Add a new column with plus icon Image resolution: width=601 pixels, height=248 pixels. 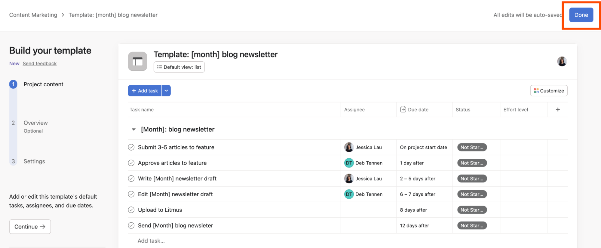(x=558, y=110)
